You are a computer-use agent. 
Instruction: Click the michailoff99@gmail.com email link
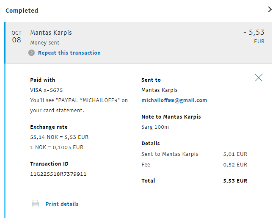(x=174, y=100)
